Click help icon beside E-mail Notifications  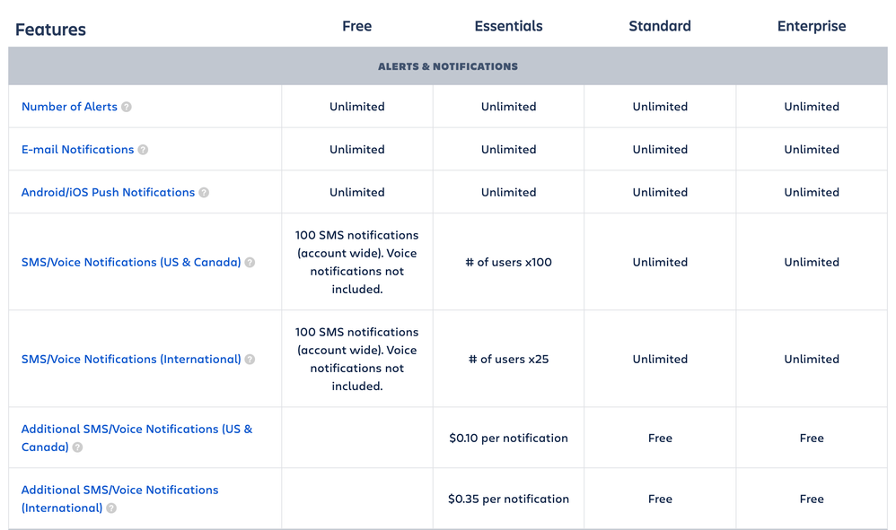(x=143, y=150)
